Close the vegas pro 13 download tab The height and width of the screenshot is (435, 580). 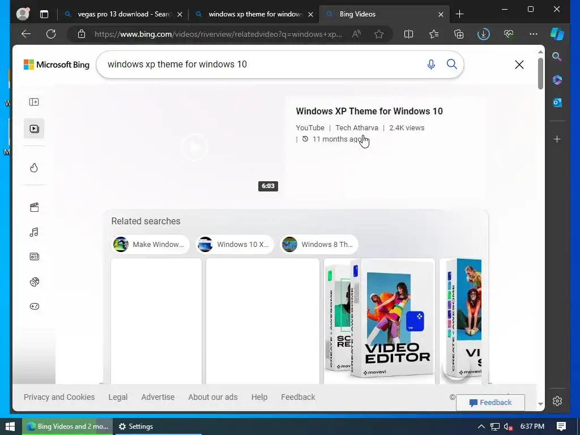[180, 14]
